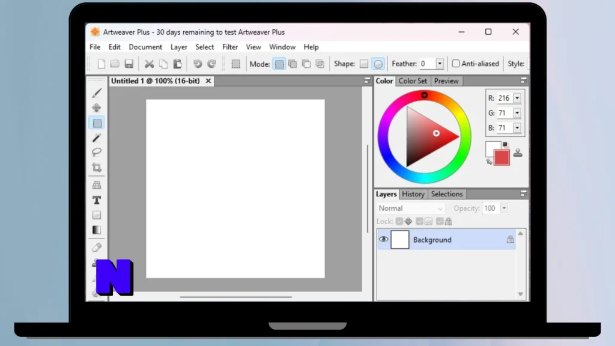Open the Layer menu
Viewport: 615px width, 346px height.
[x=179, y=47]
